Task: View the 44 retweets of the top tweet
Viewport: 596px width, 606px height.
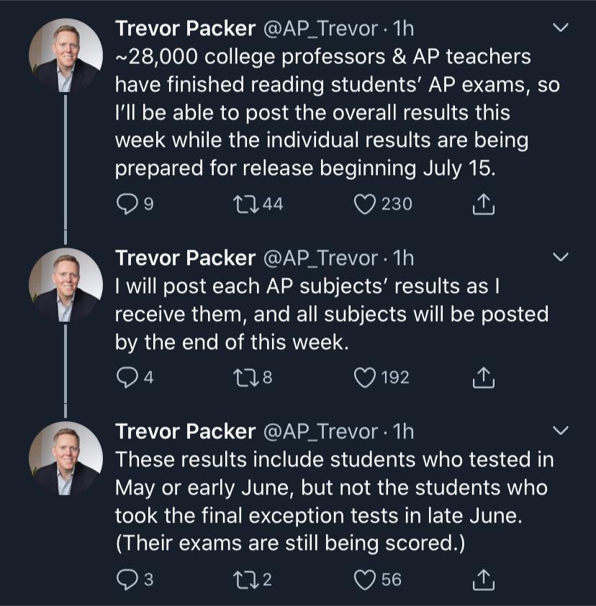Action: [266, 204]
